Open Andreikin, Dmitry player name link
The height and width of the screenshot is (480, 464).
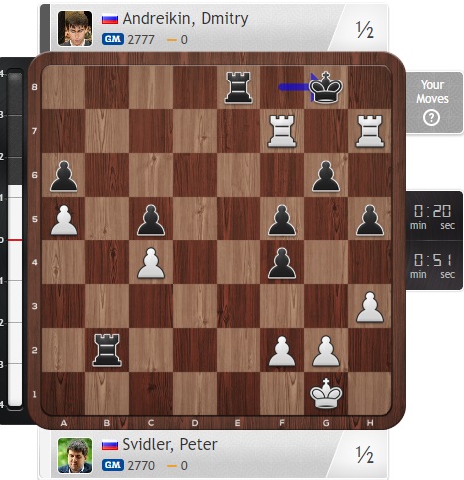tap(186, 18)
